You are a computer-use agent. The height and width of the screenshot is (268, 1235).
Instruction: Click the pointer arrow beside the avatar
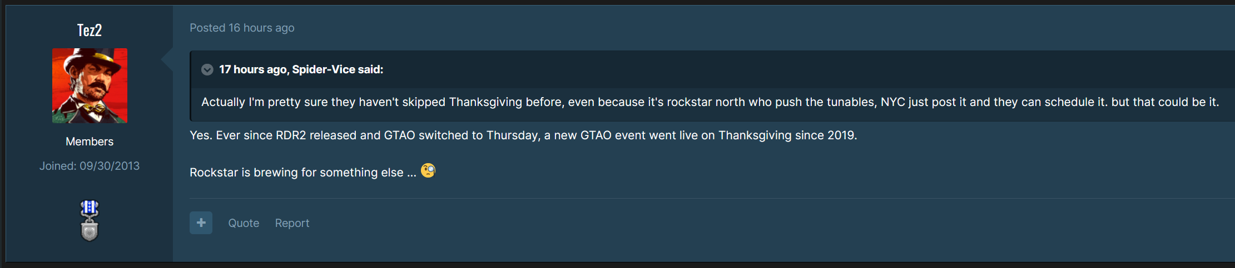tap(167, 59)
